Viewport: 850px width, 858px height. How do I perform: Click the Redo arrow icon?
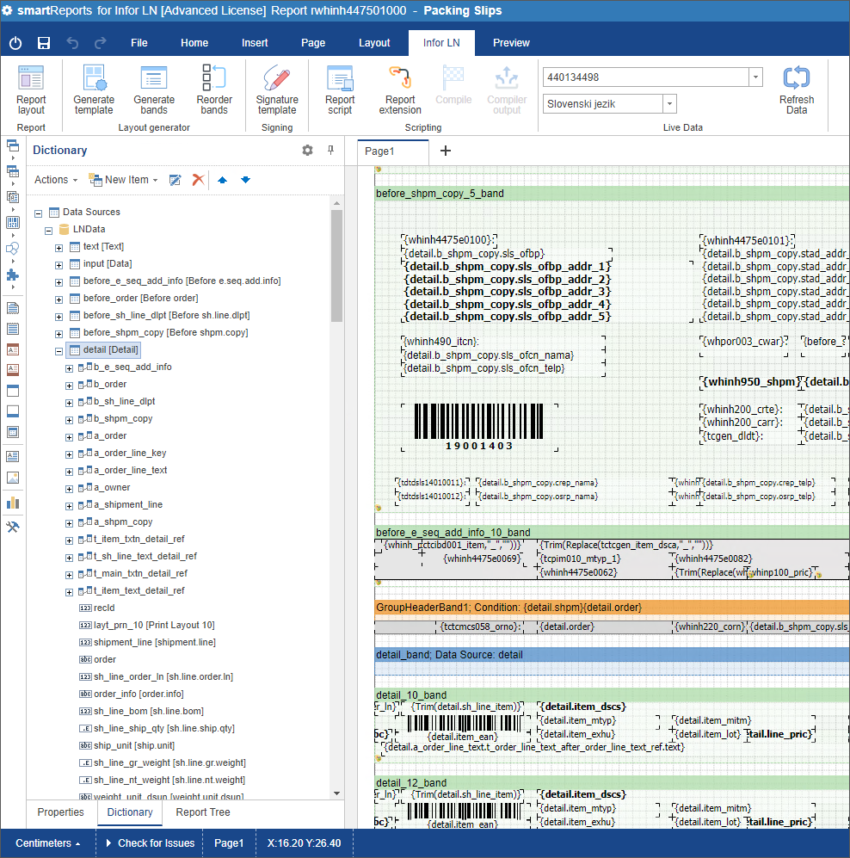(x=100, y=43)
